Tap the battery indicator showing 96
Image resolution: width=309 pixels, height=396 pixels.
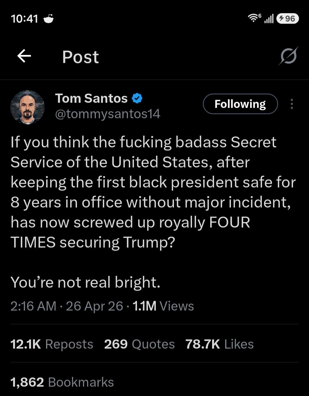[x=287, y=19]
